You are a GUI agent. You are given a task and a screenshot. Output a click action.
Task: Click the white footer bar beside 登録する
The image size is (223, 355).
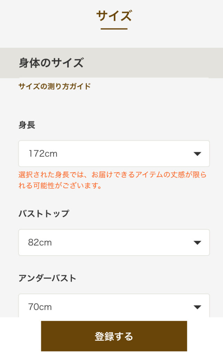pyautogui.click(x=205, y=336)
